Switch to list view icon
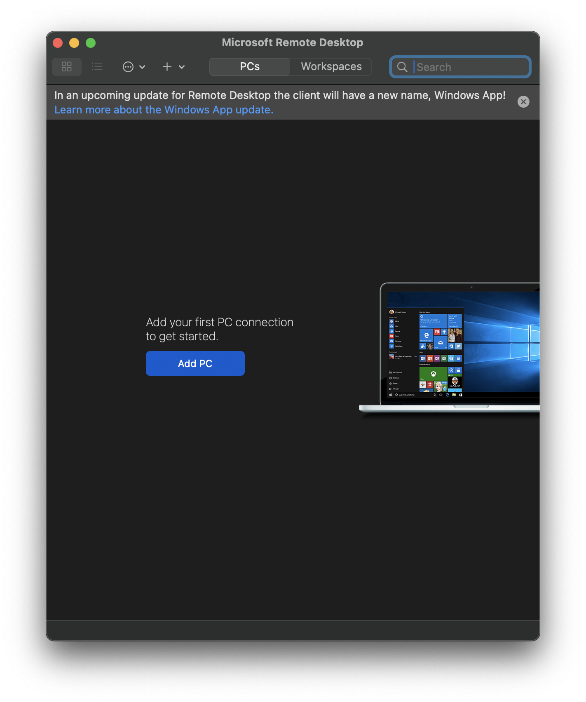Screen dimensions: 586x702 tap(97, 67)
